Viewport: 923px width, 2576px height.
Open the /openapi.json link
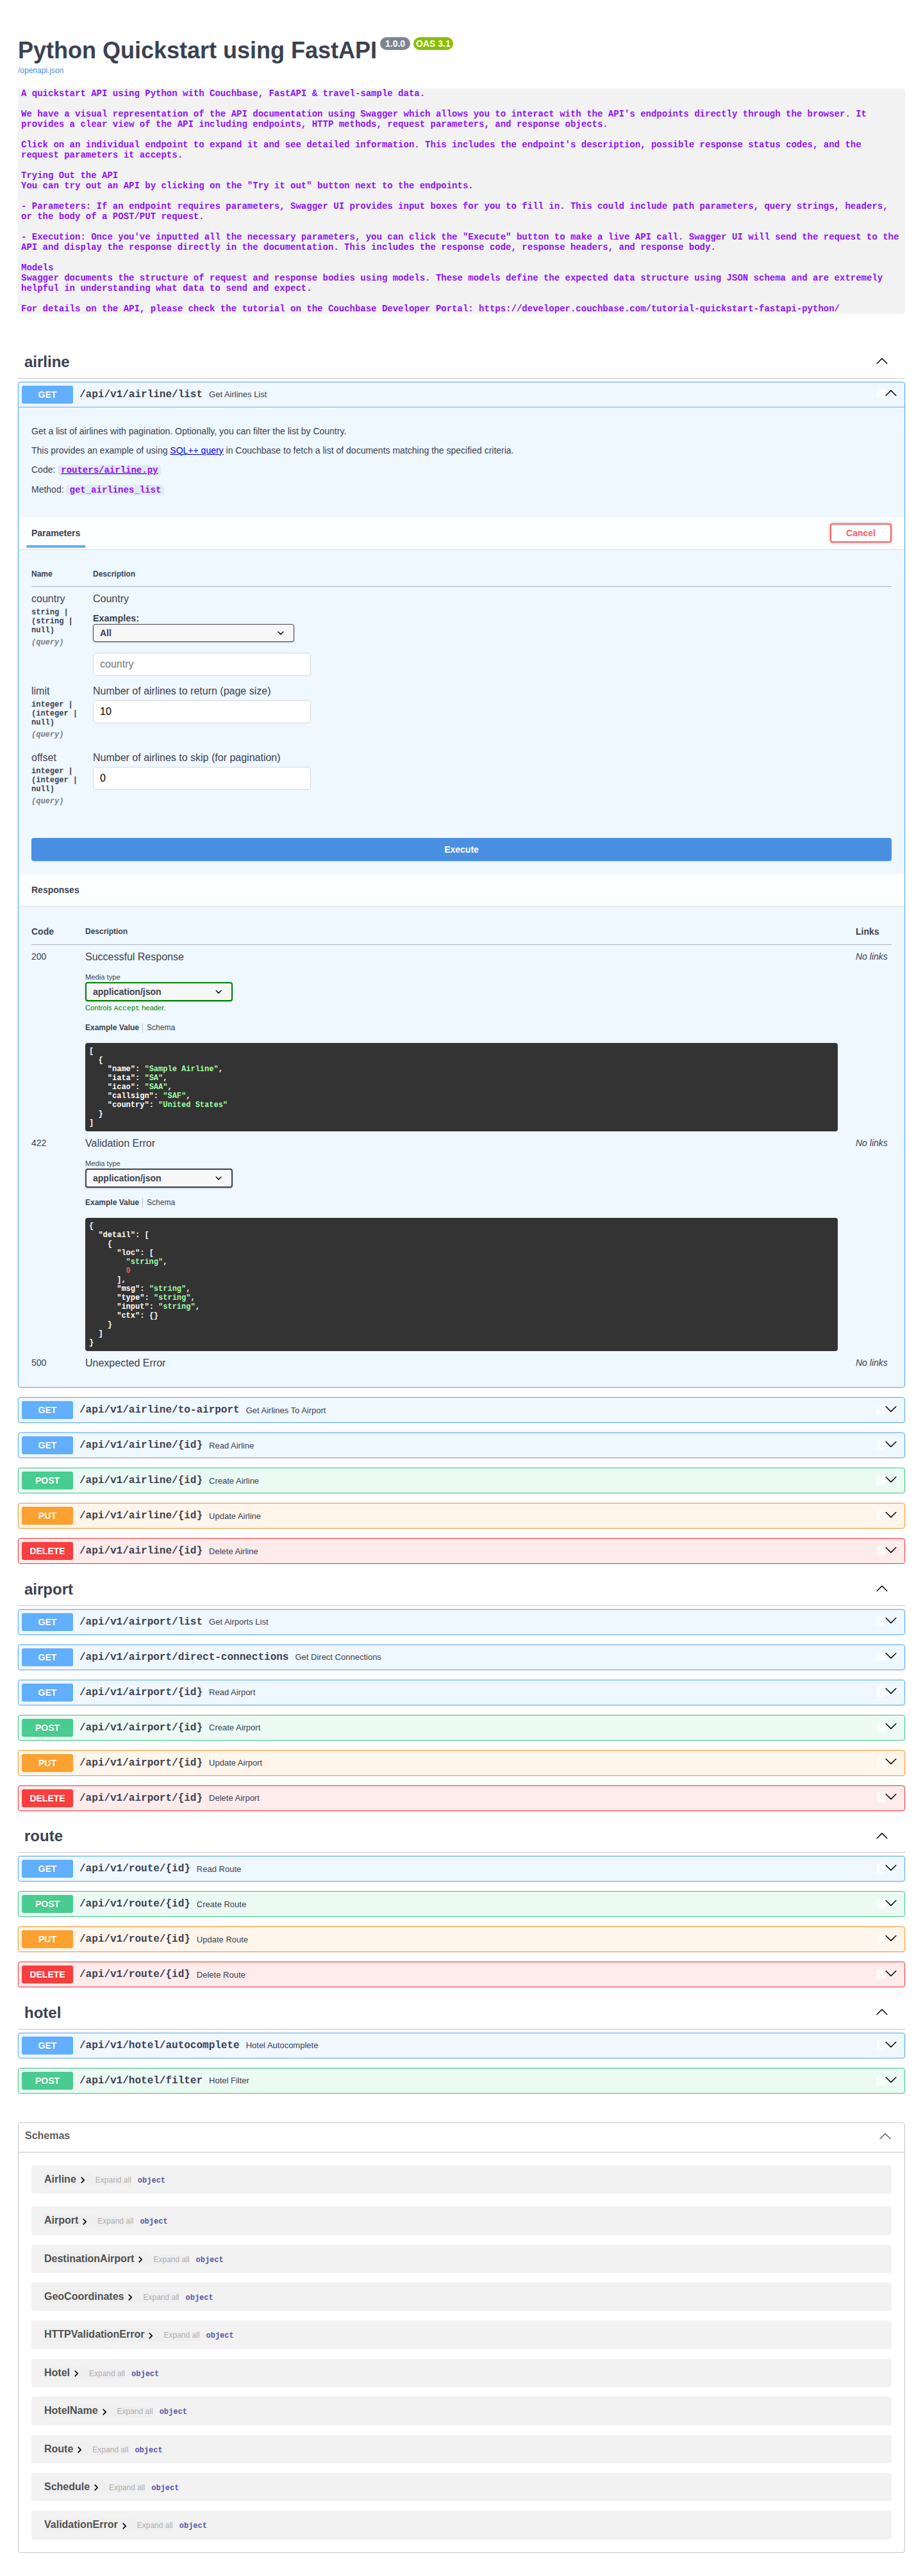(41, 70)
